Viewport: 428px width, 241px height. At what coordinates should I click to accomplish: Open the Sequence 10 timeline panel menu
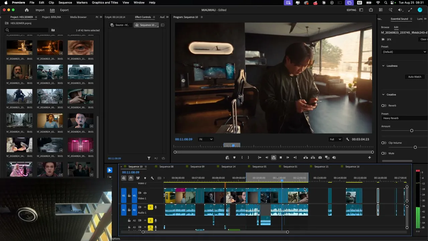pyautogui.click(x=146, y=167)
